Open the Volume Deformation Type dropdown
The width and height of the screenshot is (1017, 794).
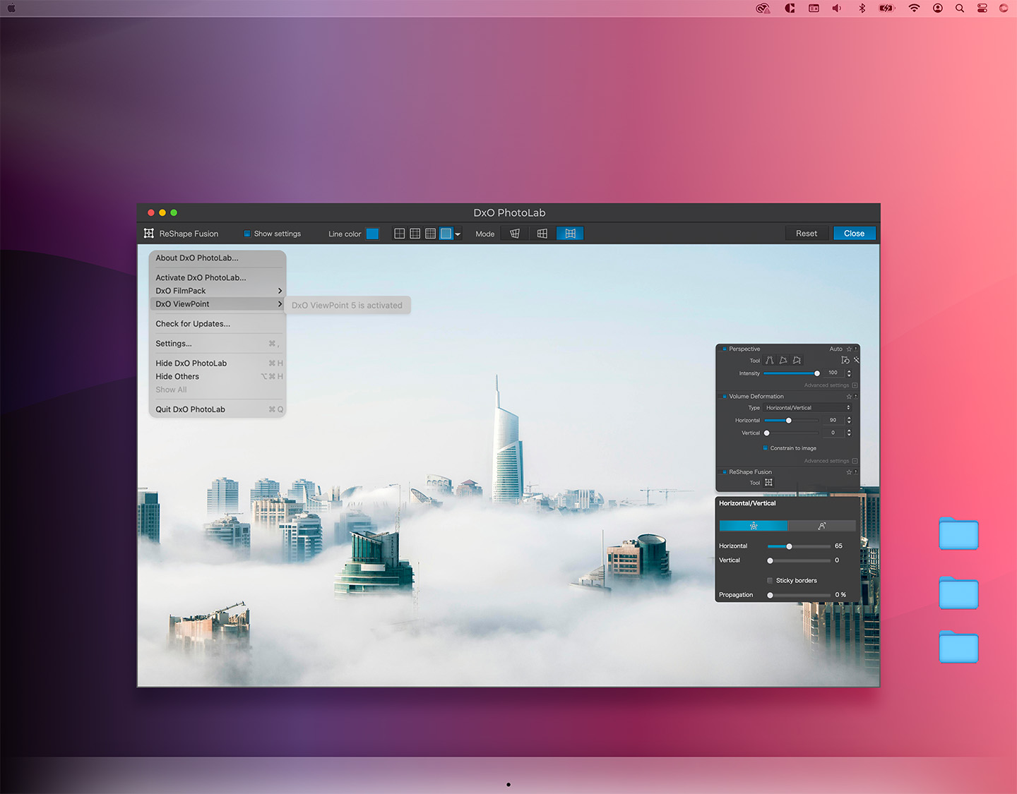pos(808,408)
